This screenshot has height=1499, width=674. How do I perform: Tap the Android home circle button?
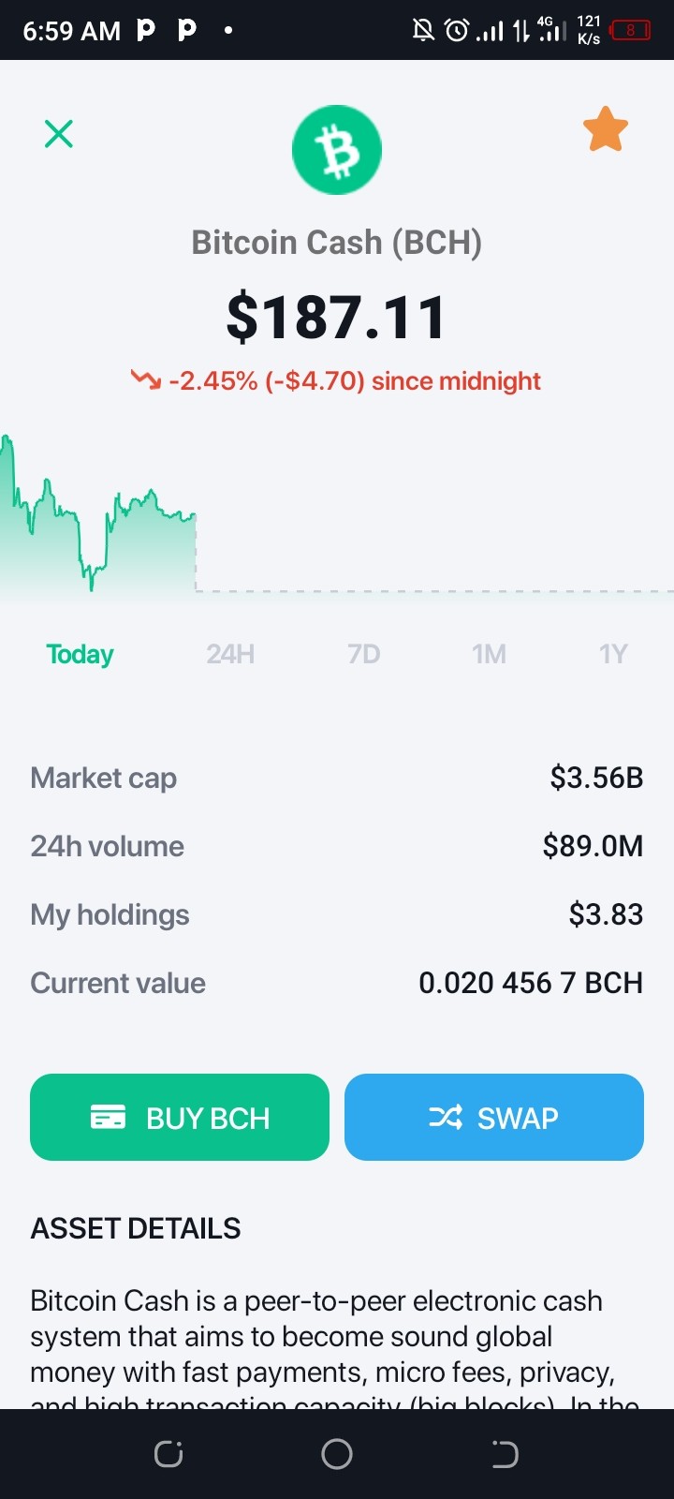pos(337,1454)
